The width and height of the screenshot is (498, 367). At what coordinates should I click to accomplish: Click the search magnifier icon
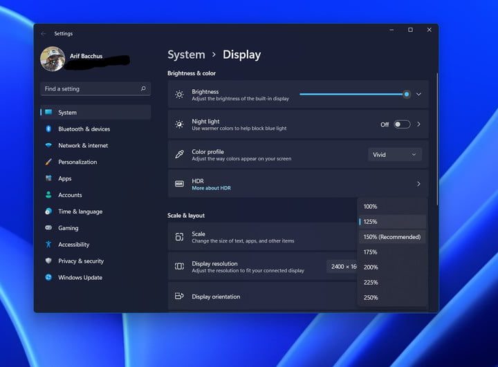point(143,88)
